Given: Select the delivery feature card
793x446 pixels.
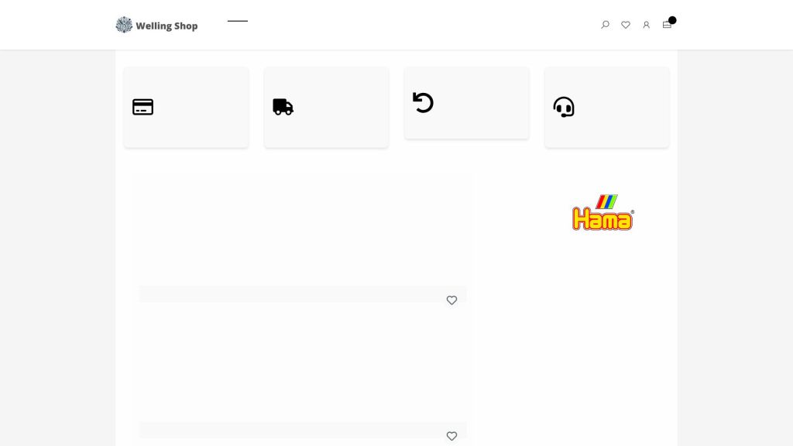Looking at the screenshot, I should tap(326, 107).
